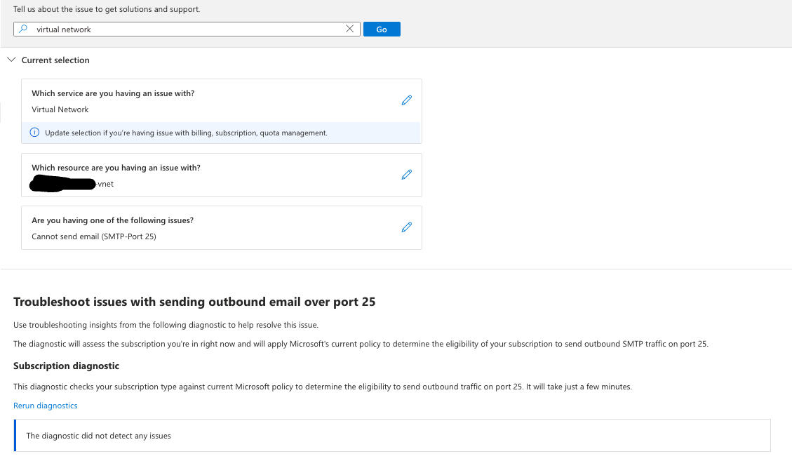Edit the service selection with its pencil icon

pos(406,100)
